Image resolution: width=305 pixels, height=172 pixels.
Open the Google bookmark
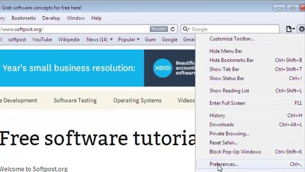click(x=170, y=40)
